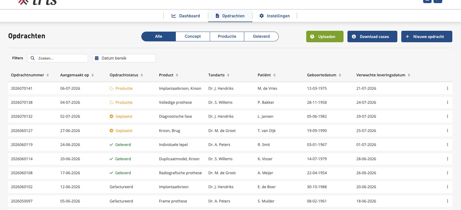Click order number 2026070141
The height and width of the screenshot is (210, 461).
(x=22, y=88)
